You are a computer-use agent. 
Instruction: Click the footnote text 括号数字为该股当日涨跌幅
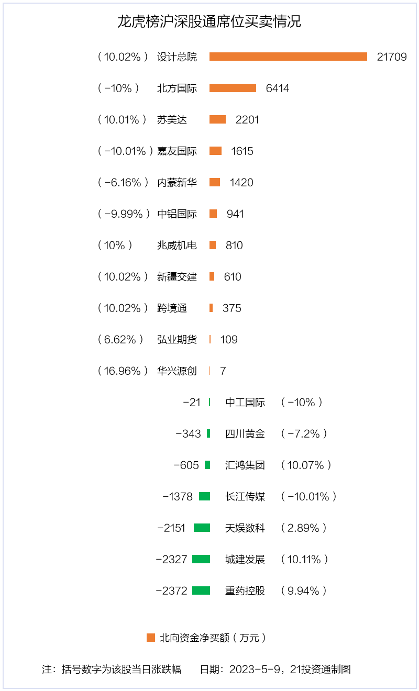[x=122, y=669]
